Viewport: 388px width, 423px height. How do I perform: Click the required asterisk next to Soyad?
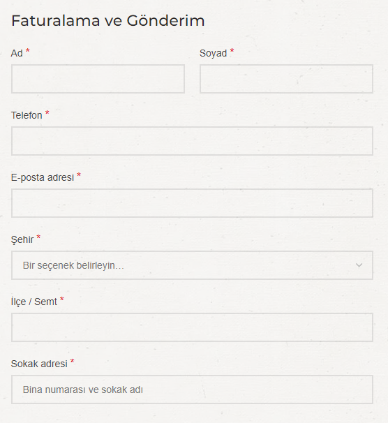(x=232, y=51)
